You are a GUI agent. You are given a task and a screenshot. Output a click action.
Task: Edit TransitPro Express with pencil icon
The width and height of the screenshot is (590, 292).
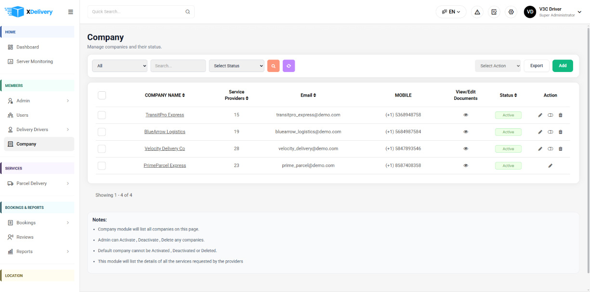[x=540, y=115]
